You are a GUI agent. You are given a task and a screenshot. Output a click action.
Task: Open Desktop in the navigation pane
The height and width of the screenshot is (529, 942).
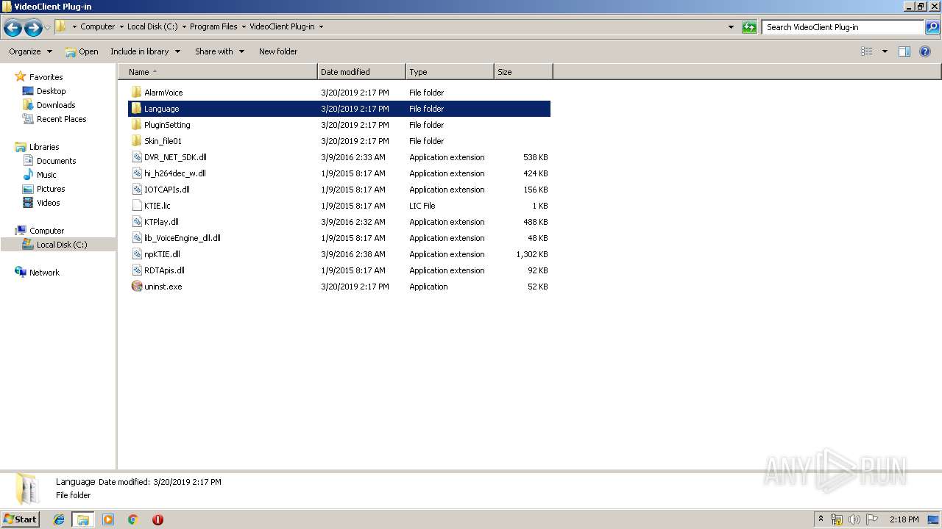[x=51, y=91]
